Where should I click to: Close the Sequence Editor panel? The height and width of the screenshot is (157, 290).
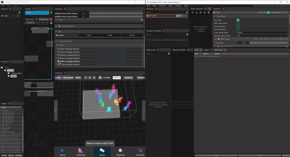coord(189,50)
